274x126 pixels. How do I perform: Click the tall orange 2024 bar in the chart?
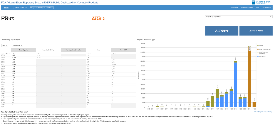point(250,76)
